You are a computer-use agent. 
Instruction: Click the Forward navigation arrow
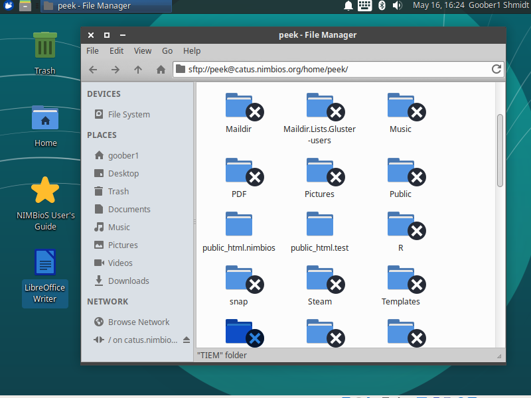115,70
